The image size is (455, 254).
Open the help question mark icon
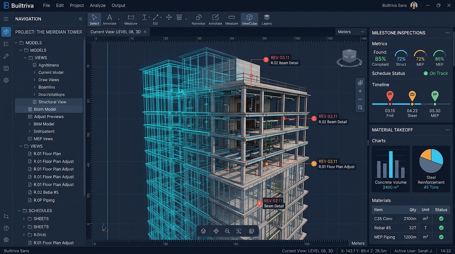coord(6,228)
